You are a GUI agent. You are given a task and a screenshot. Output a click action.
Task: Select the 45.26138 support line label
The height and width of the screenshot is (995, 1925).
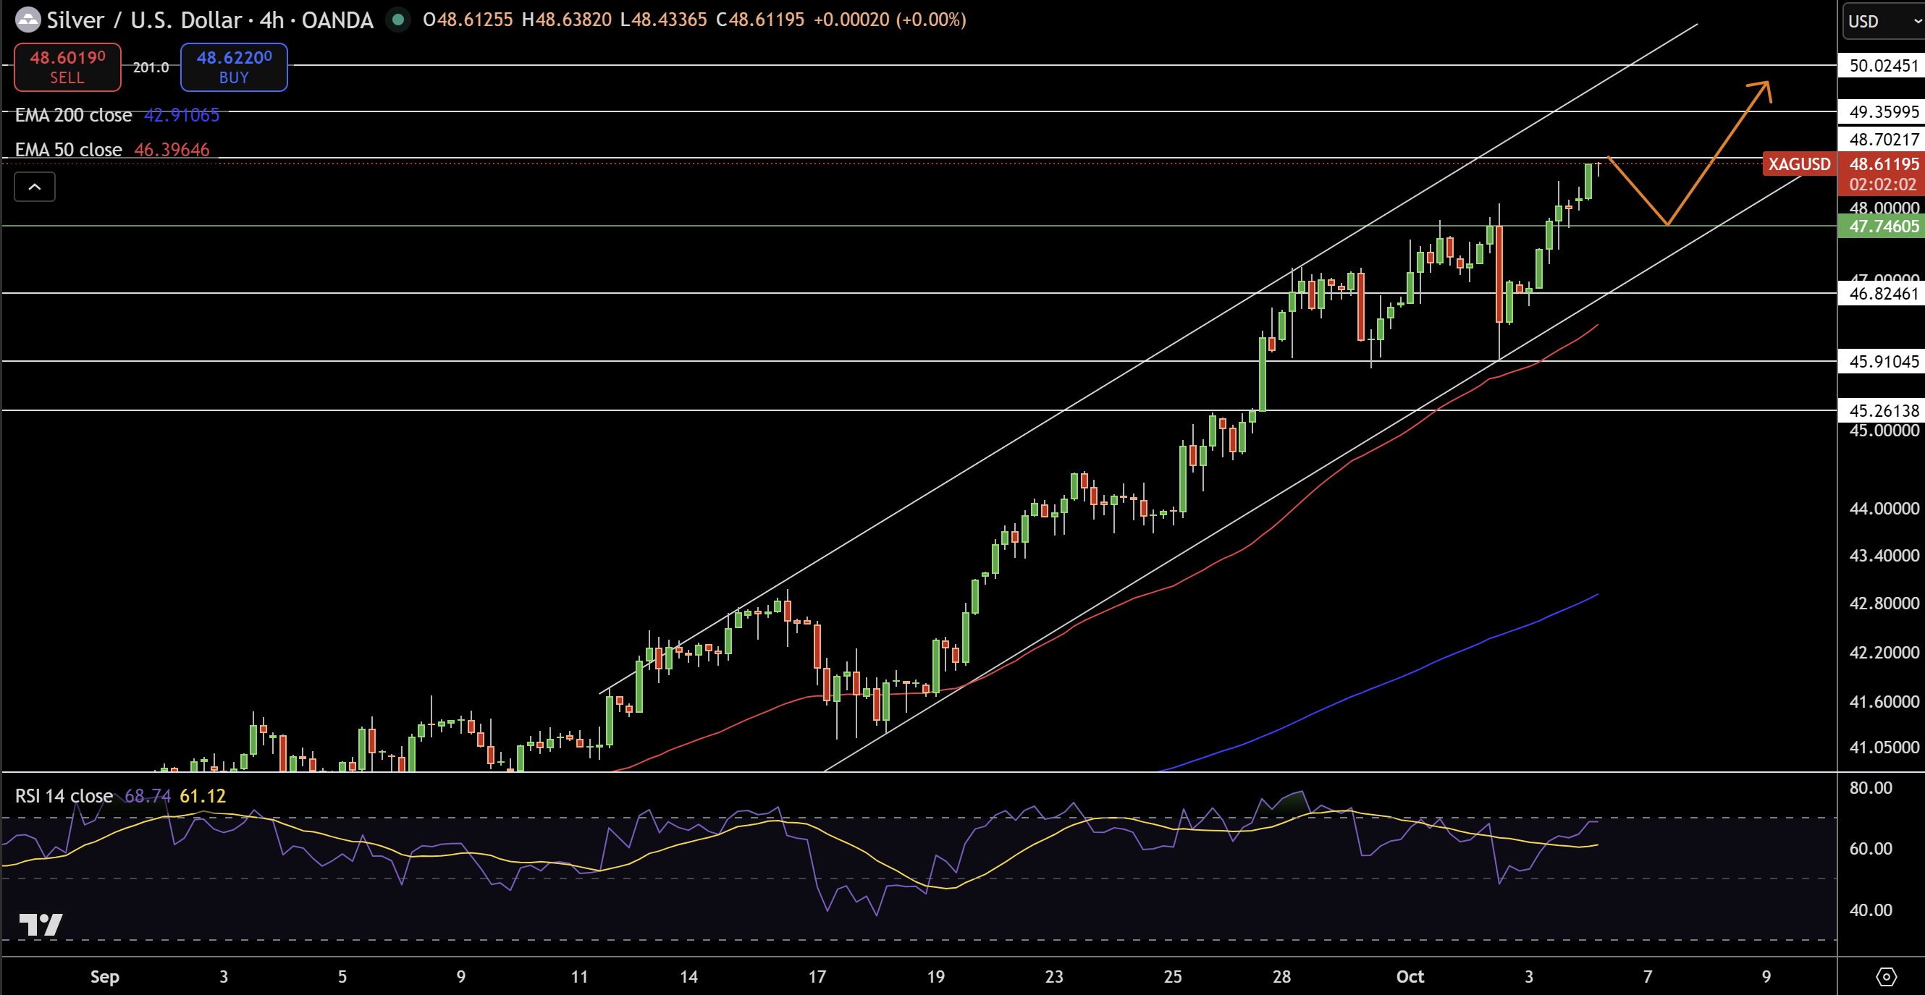point(1882,410)
